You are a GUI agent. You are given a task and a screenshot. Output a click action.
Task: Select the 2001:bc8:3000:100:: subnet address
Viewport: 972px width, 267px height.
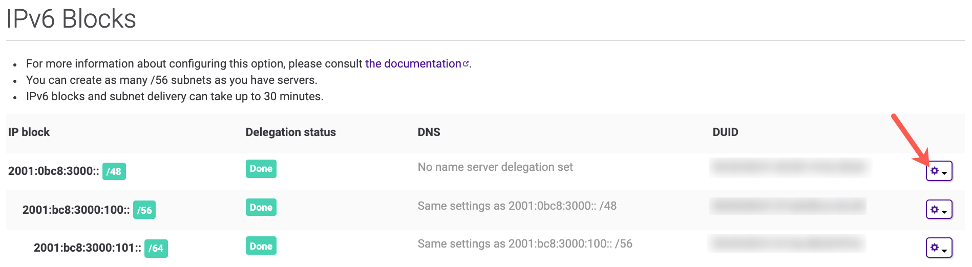(76, 210)
